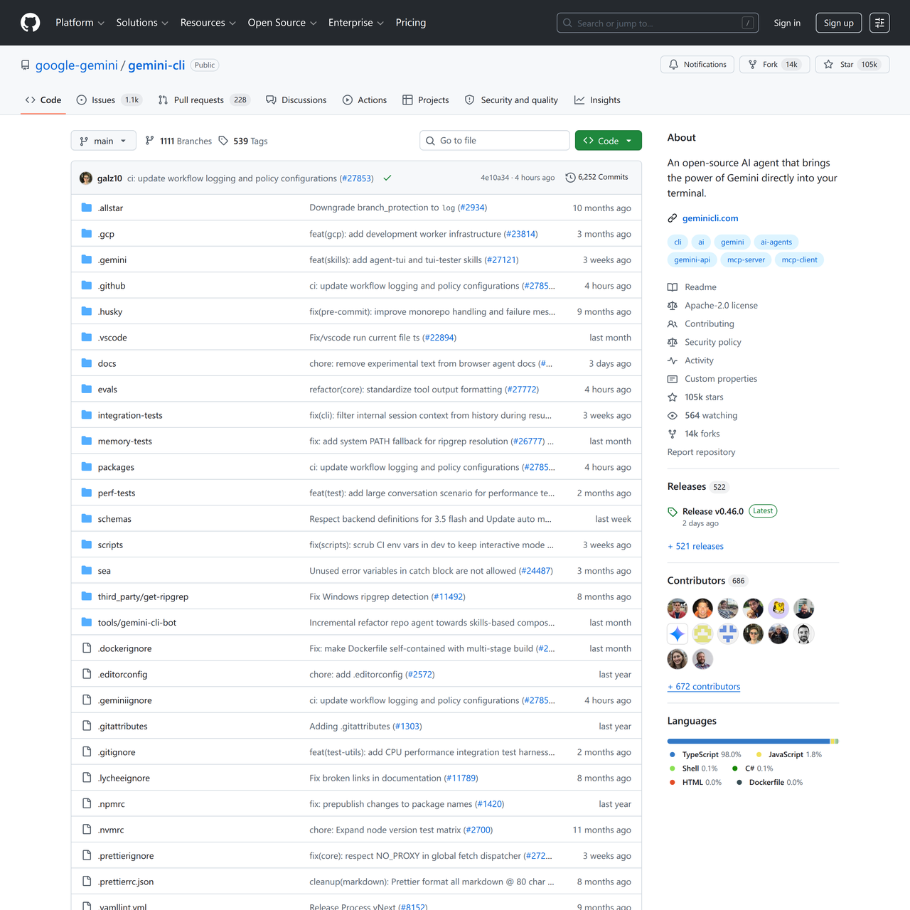910x910 pixels.
Task: Click the mcp-server topic tag
Action: 746,259
